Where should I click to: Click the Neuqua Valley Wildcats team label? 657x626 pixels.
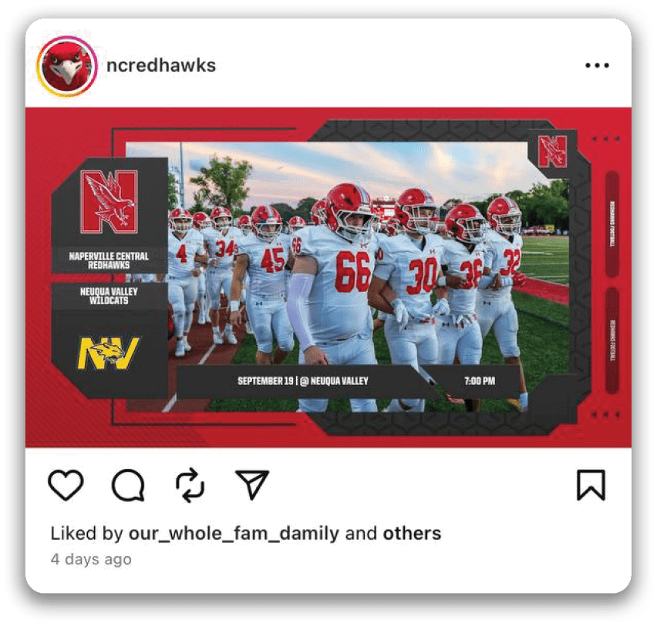click(109, 296)
